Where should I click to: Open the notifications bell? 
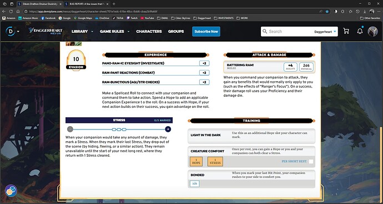(360, 31)
